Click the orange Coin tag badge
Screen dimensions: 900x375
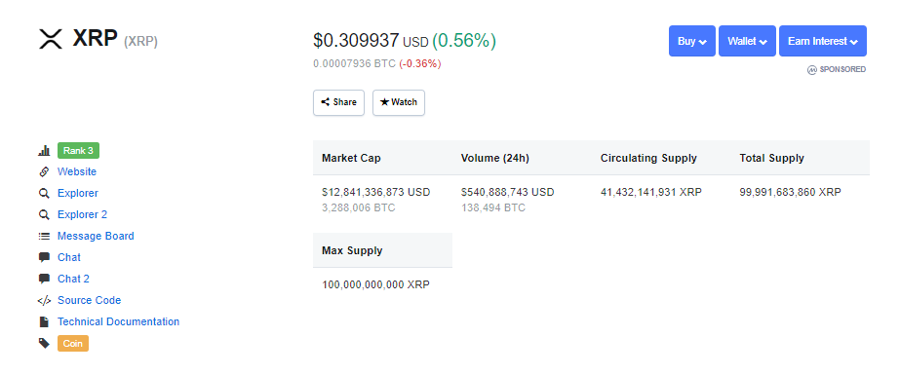73,344
